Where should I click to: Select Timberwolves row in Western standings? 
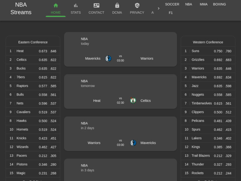[x=208, y=103]
